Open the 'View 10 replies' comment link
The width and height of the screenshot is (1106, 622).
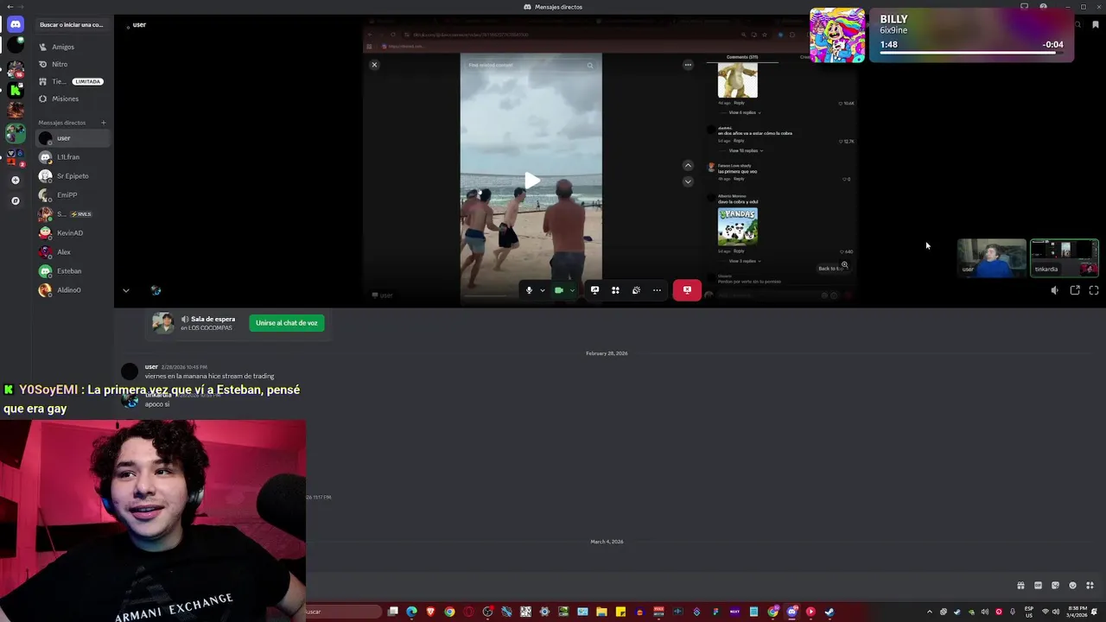pyautogui.click(x=747, y=150)
